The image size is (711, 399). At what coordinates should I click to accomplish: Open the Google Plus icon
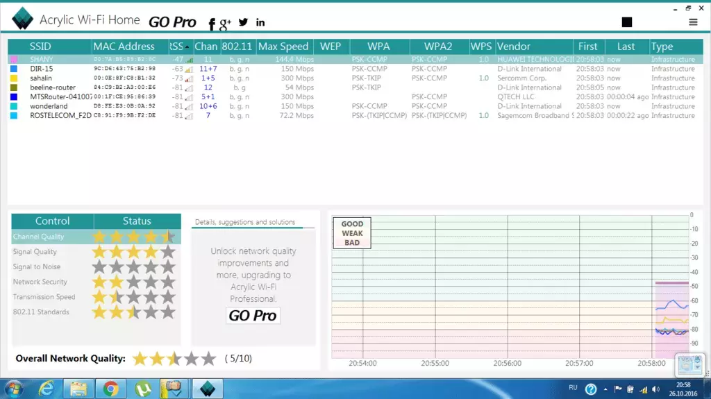pyautogui.click(x=225, y=24)
